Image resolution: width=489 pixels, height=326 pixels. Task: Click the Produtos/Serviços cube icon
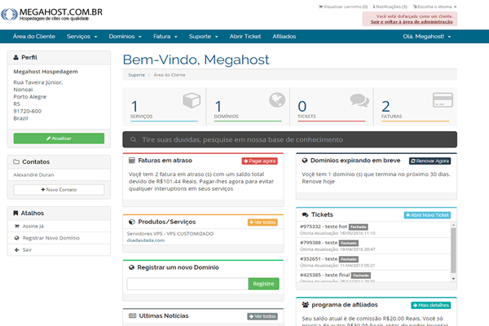(x=132, y=222)
